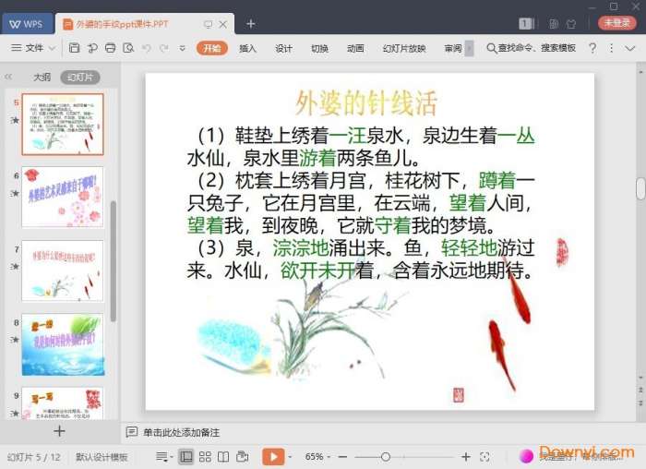Viewport: 646px width, 469px height.
Task: Expand the 文件 menu dropdown arrow
Action: point(53,49)
